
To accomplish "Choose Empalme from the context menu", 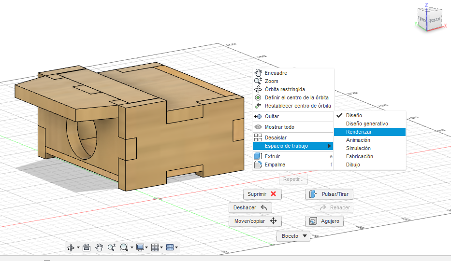I will (x=293, y=165).
